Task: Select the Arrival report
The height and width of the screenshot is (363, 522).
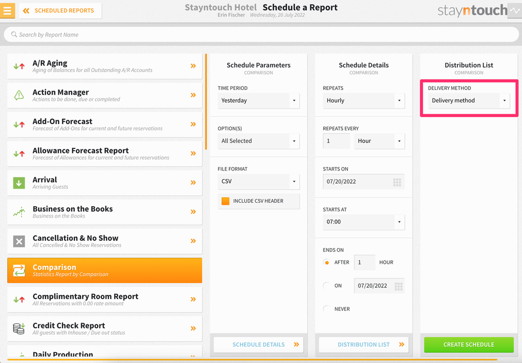Action: (x=104, y=183)
